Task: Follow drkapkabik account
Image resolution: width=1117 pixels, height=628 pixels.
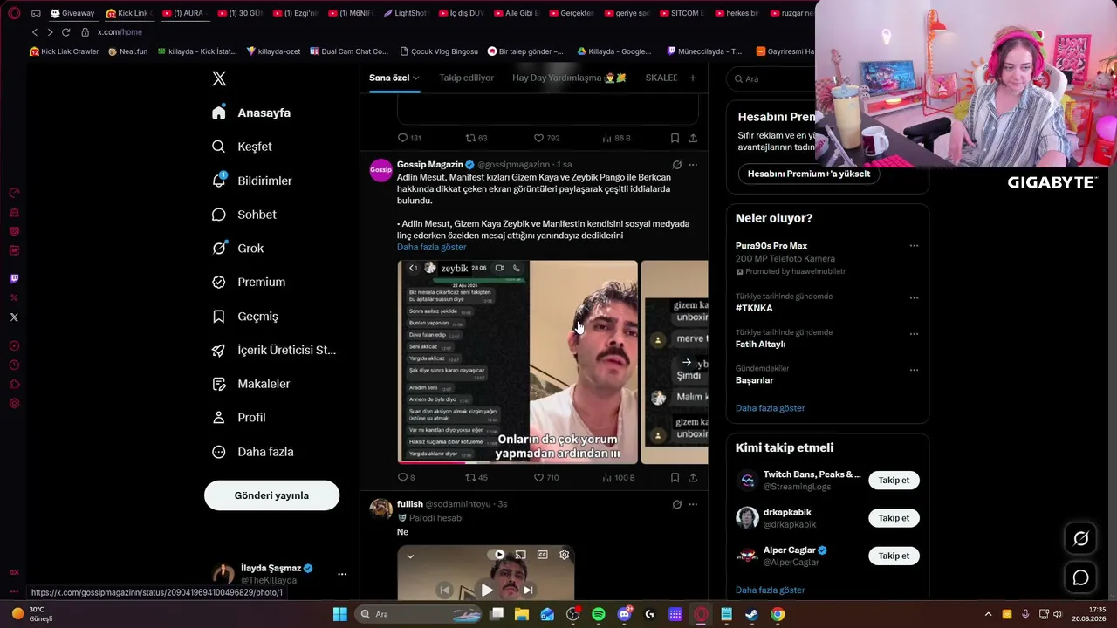Action: click(894, 518)
